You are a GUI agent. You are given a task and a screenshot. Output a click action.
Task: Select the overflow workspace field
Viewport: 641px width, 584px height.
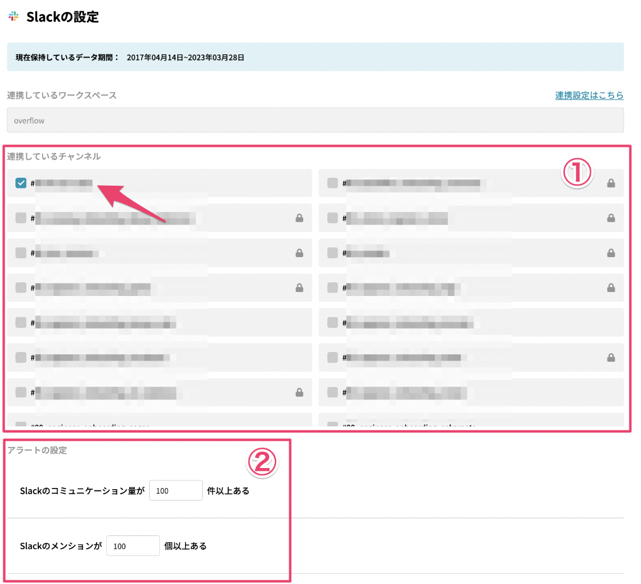(x=315, y=120)
